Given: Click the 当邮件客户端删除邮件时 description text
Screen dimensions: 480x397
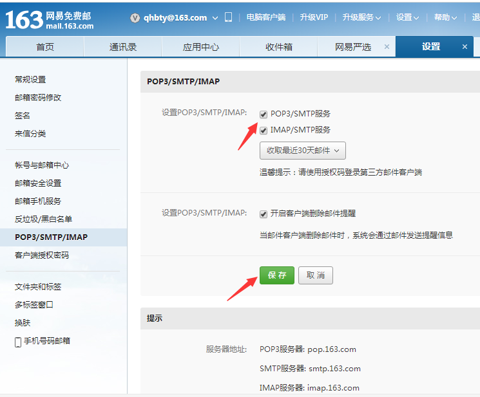Looking at the screenshot, I should point(356,235).
